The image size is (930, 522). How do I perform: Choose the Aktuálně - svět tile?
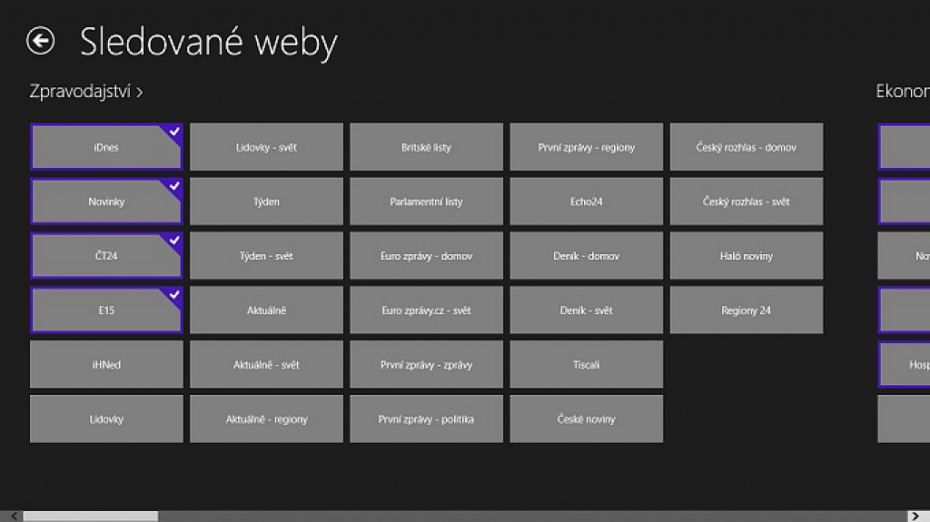(266, 365)
